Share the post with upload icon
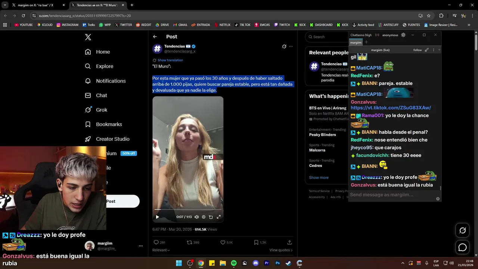478x269 pixels. click(289, 242)
